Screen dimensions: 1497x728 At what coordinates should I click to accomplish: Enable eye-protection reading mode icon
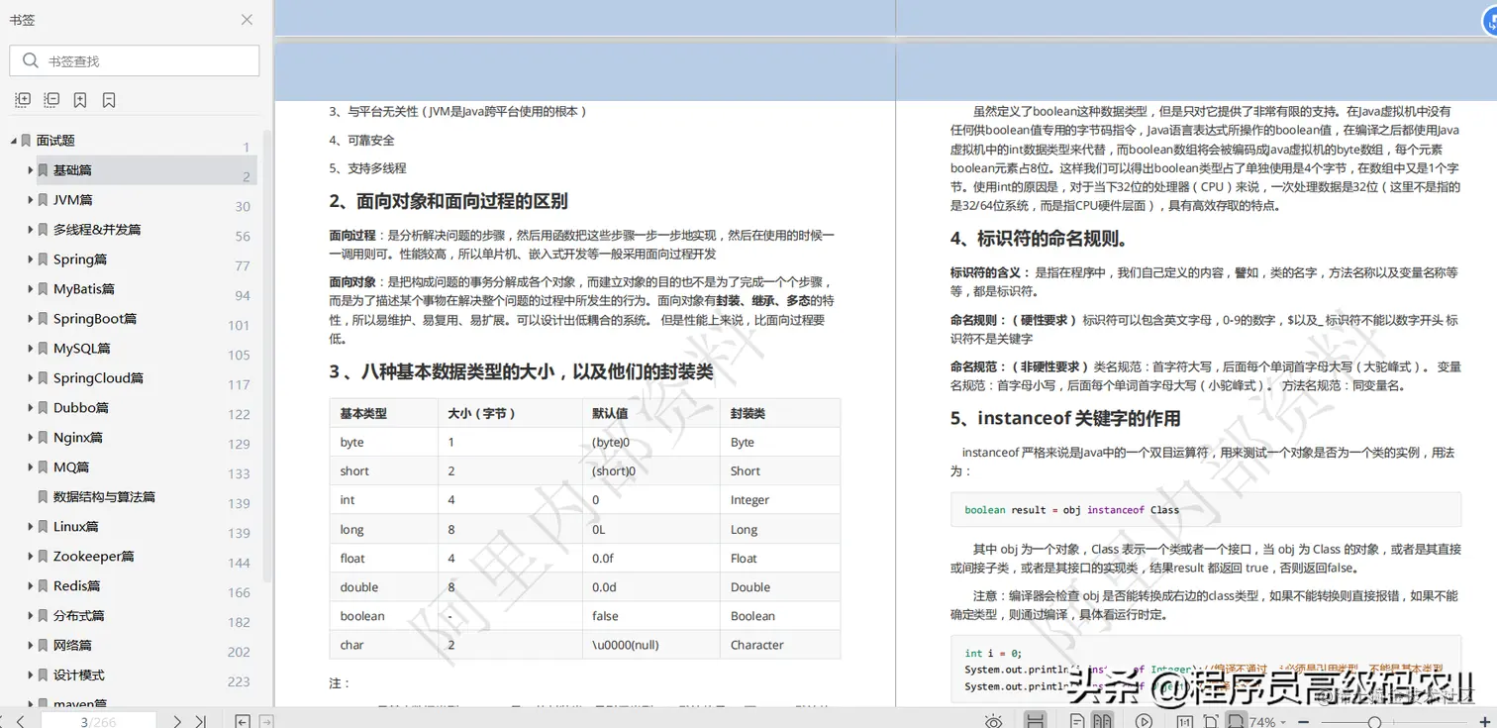994,720
